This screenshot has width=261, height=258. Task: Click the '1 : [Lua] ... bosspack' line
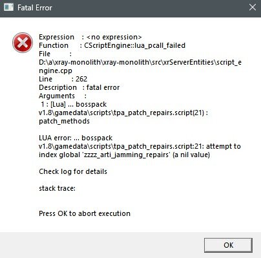[74, 104]
